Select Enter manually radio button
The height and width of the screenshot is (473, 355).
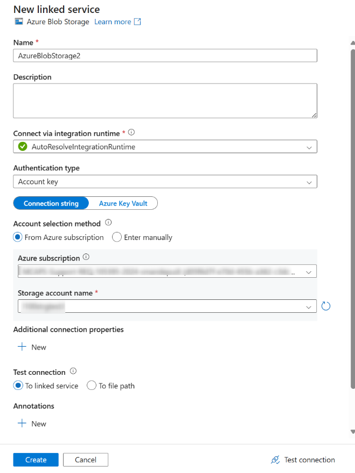click(x=117, y=237)
